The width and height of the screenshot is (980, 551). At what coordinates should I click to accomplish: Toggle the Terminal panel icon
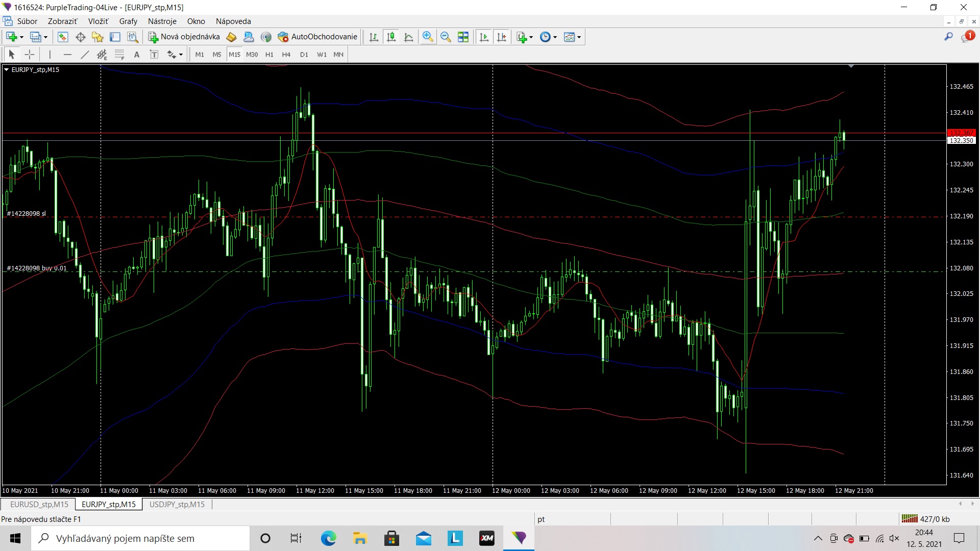click(115, 37)
